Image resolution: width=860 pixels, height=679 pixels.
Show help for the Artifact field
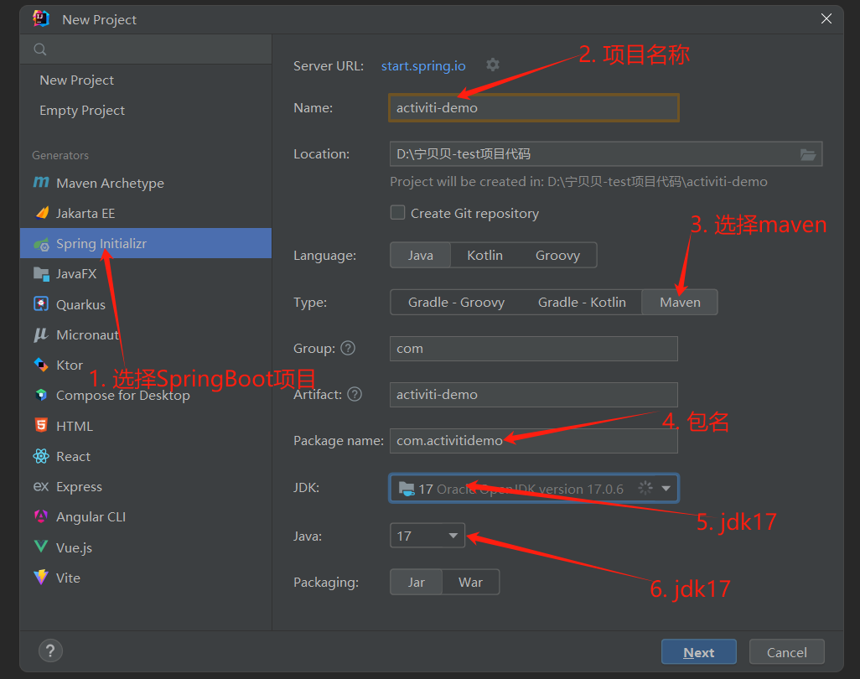(x=355, y=394)
